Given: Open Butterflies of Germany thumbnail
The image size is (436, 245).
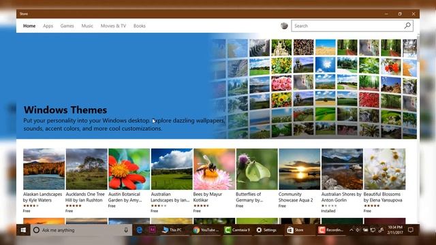Looking at the screenshot, I should [x=257, y=169].
